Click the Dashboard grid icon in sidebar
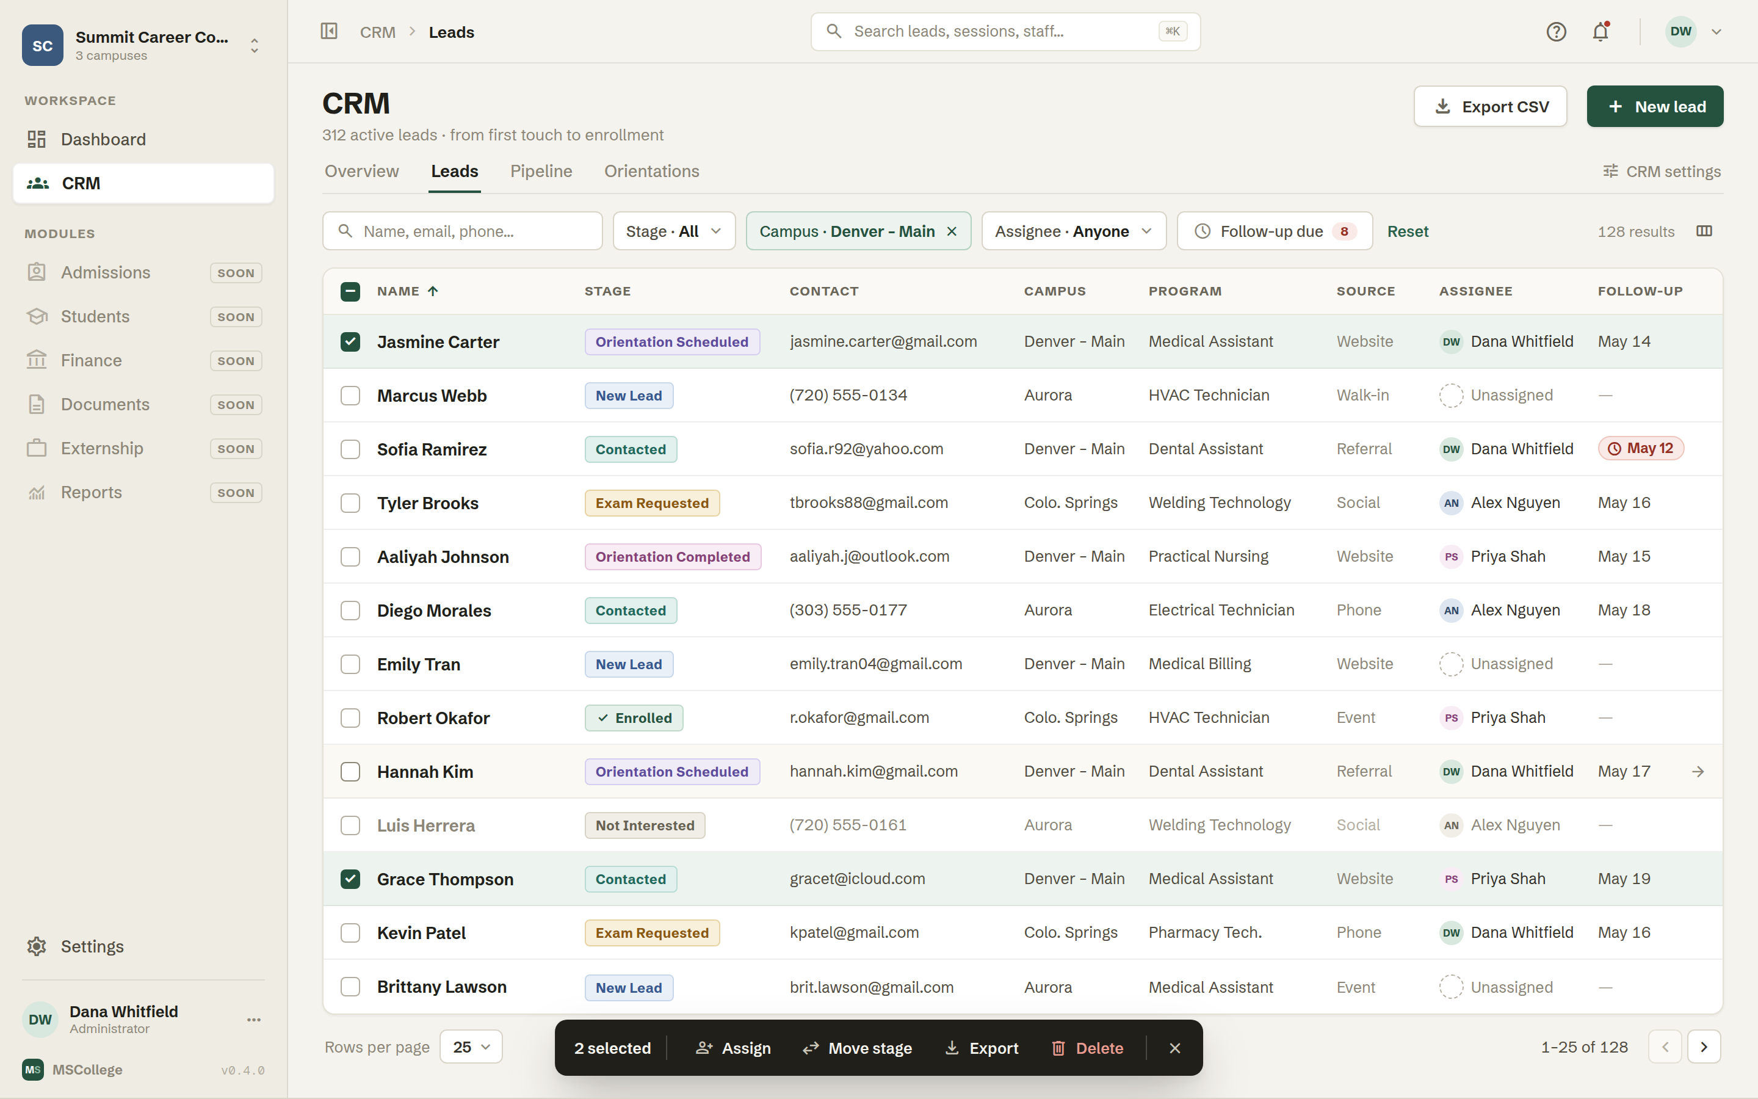The image size is (1758, 1099). point(37,139)
